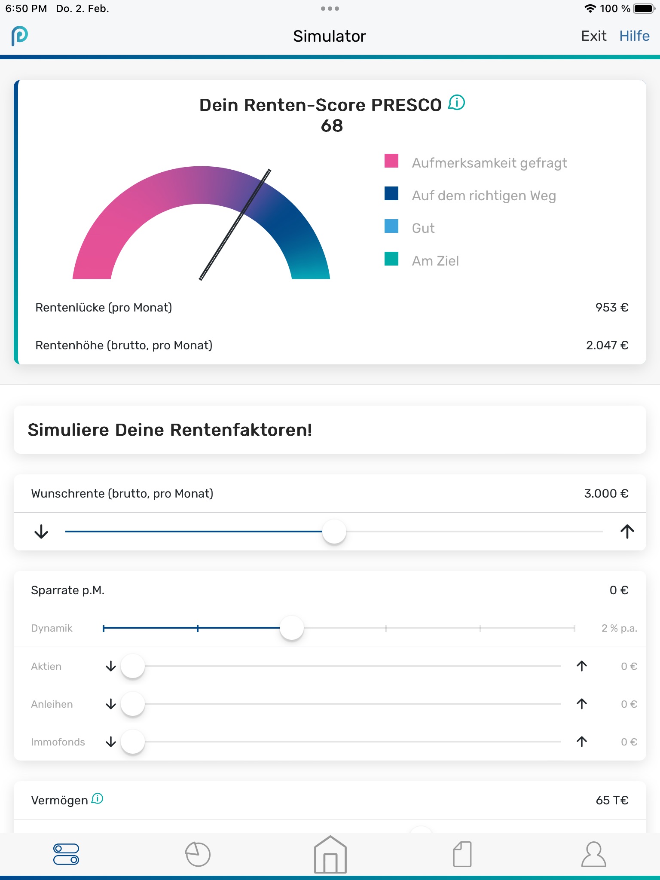
Task: Open the profile tab
Action: pyautogui.click(x=594, y=854)
